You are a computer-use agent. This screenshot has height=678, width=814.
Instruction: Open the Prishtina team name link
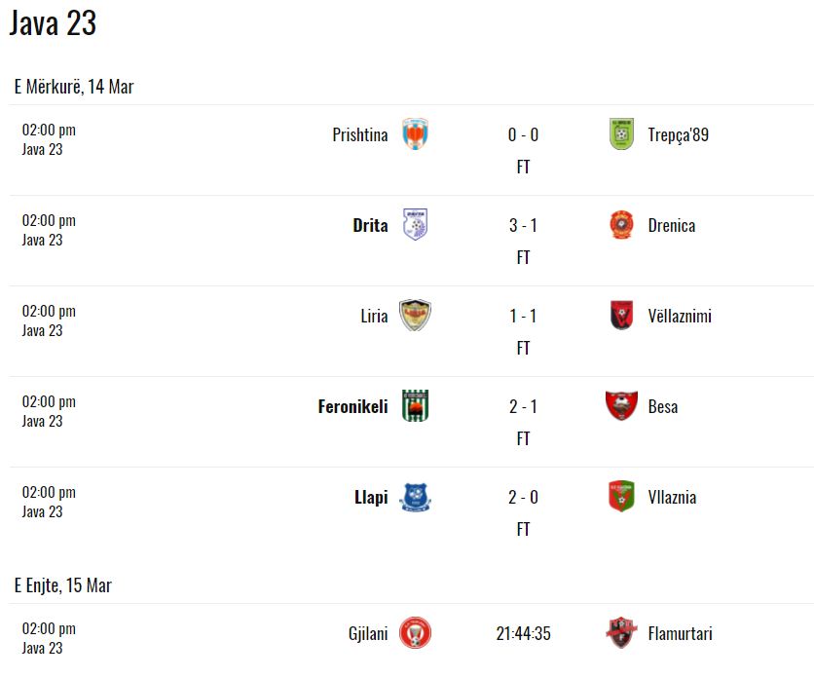[360, 134]
